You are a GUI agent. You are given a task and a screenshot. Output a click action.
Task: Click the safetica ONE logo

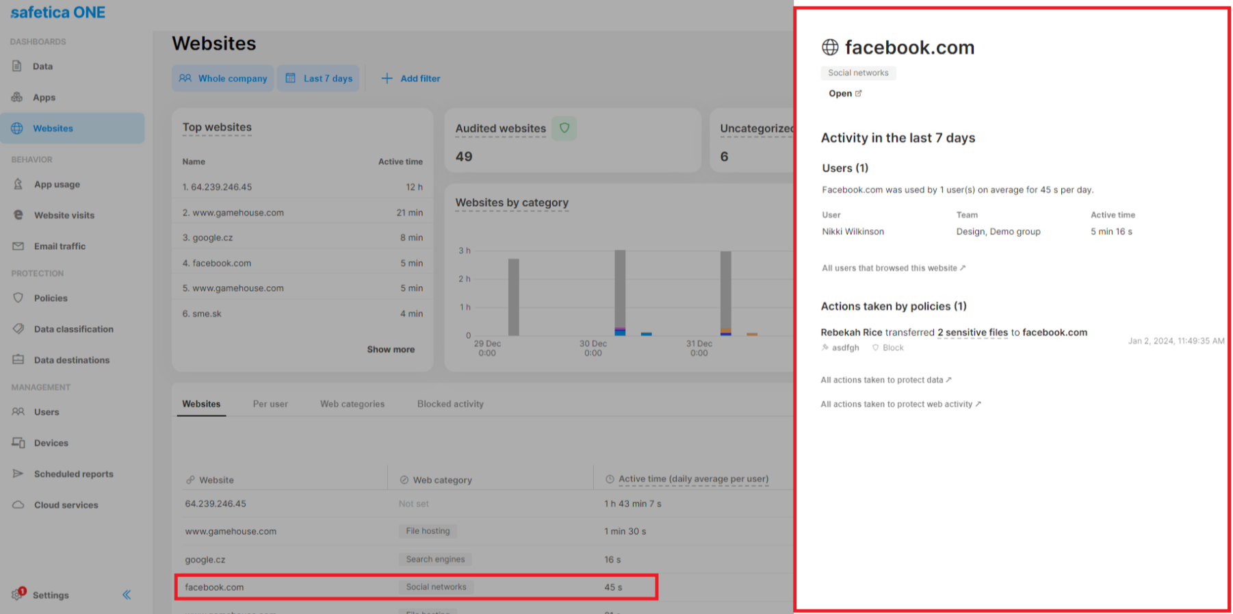[58, 12]
